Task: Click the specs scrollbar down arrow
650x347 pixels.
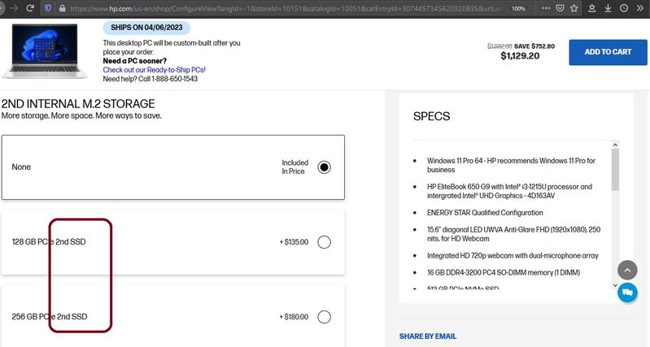Action: click(615, 285)
